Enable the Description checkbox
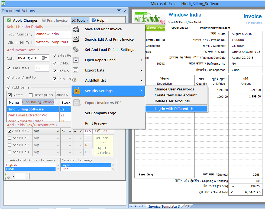This screenshot has height=209, width=265. (31, 95)
